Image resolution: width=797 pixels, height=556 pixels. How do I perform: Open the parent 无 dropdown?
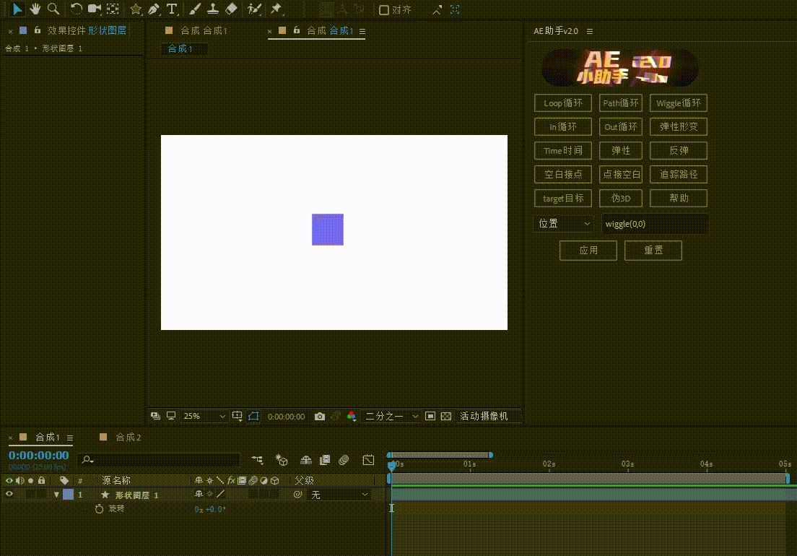(339, 495)
